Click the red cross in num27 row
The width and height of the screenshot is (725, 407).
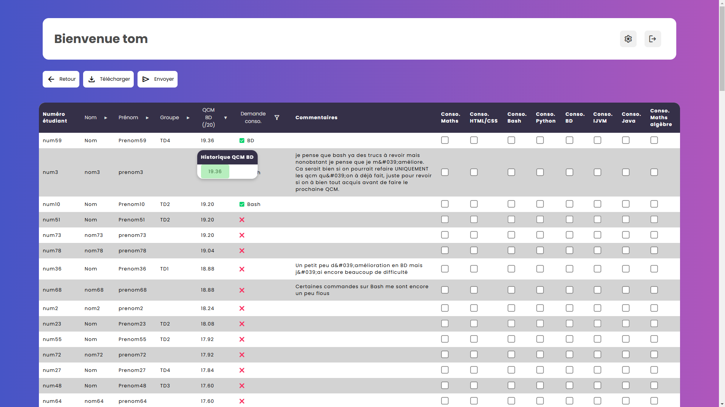[x=242, y=370]
